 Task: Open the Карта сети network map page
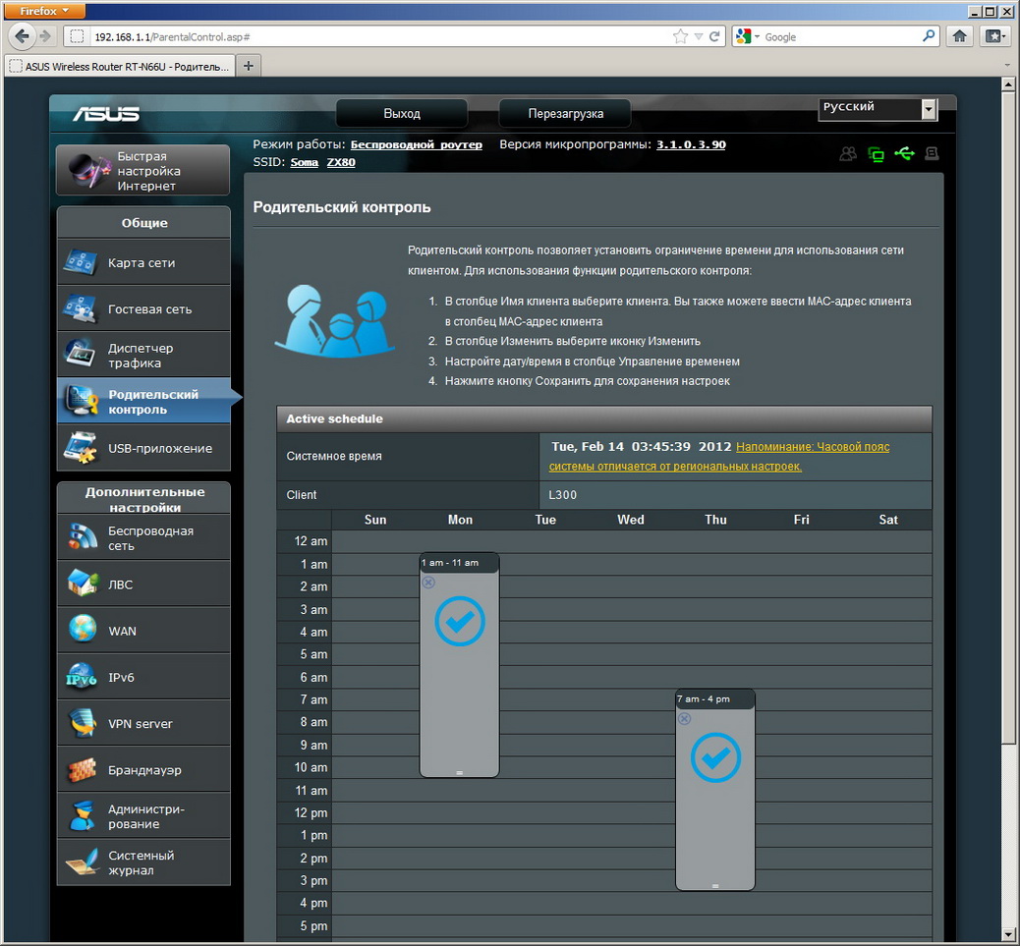coord(143,263)
